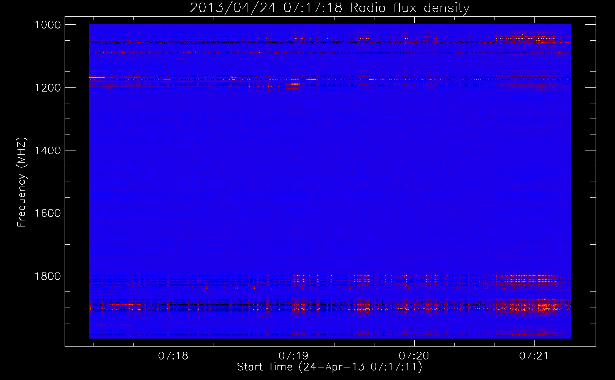Click the red burst near 1200 MHz at 07:19

point(293,86)
